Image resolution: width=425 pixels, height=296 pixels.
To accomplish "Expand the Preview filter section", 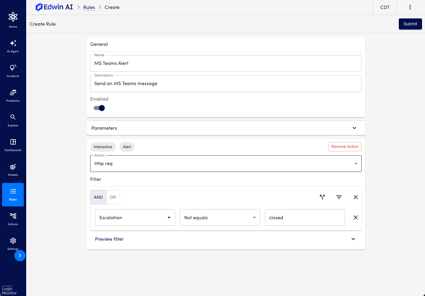I will (x=226, y=239).
